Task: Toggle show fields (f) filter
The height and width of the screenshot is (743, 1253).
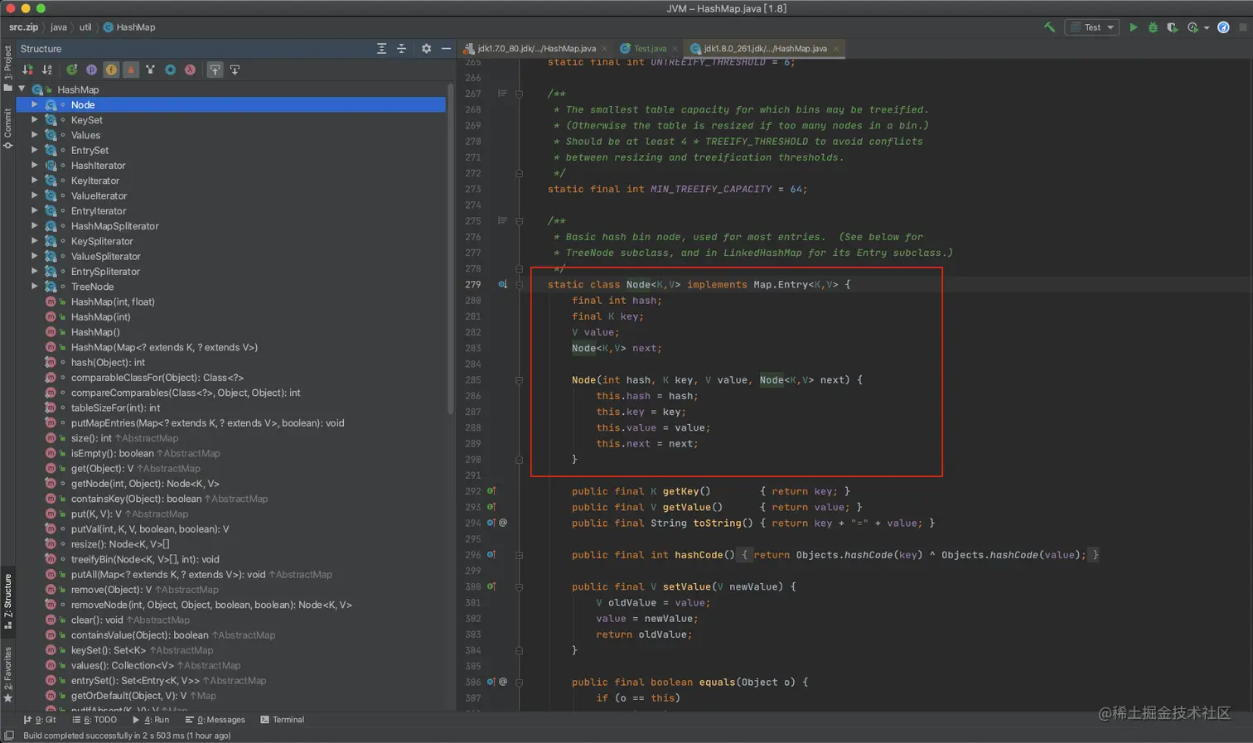Action: (x=111, y=70)
